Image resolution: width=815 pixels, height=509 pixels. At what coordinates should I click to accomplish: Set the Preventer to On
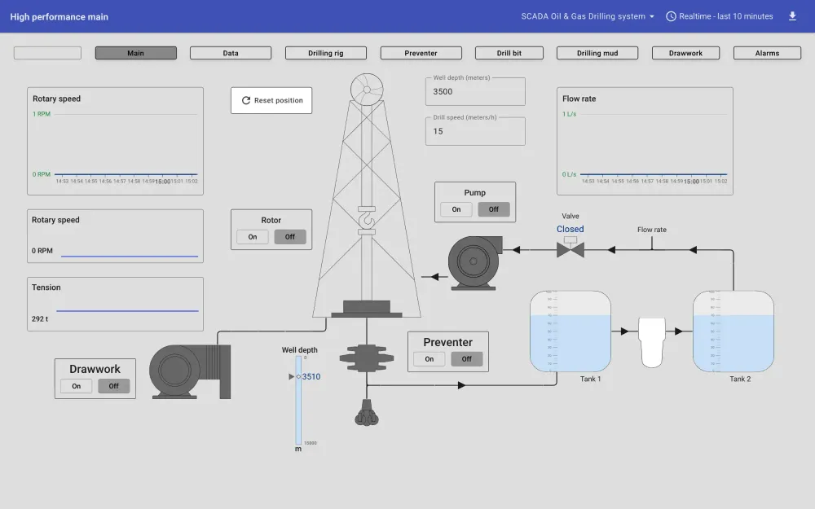(x=430, y=359)
